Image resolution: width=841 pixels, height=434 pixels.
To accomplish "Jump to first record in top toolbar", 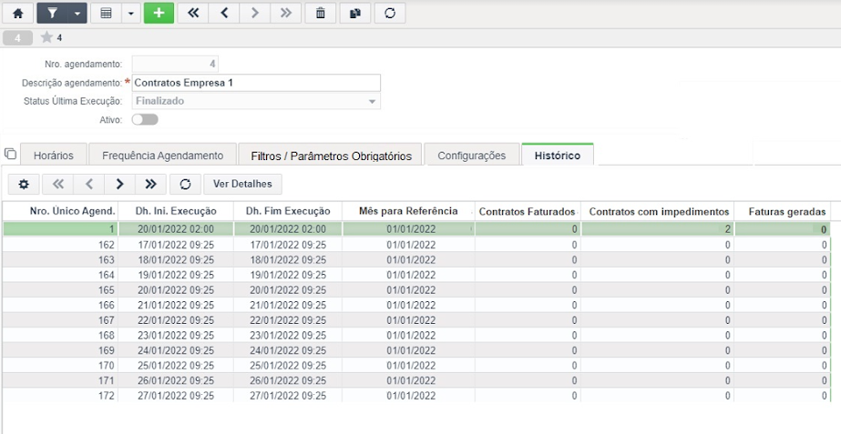I will (x=193, y=14).
